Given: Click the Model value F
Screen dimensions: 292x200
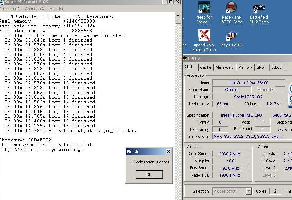Looking at the screenshot, I should tap(262, 122).
